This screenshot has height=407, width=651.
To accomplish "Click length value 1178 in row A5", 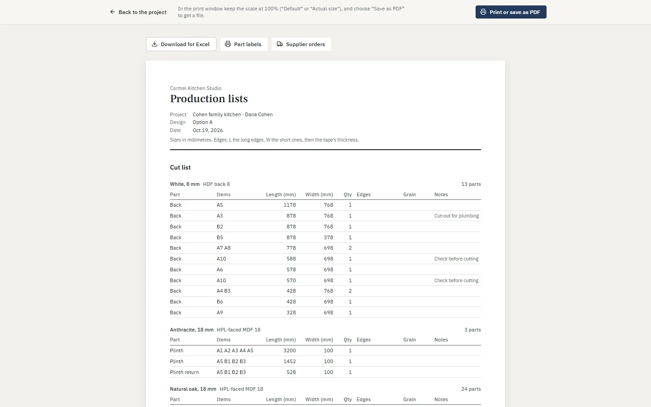I will pyautogui.click(x=290, y=205).
